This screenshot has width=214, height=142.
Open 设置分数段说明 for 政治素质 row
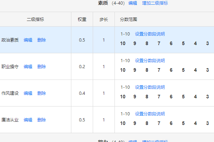[x=150, y=34]
